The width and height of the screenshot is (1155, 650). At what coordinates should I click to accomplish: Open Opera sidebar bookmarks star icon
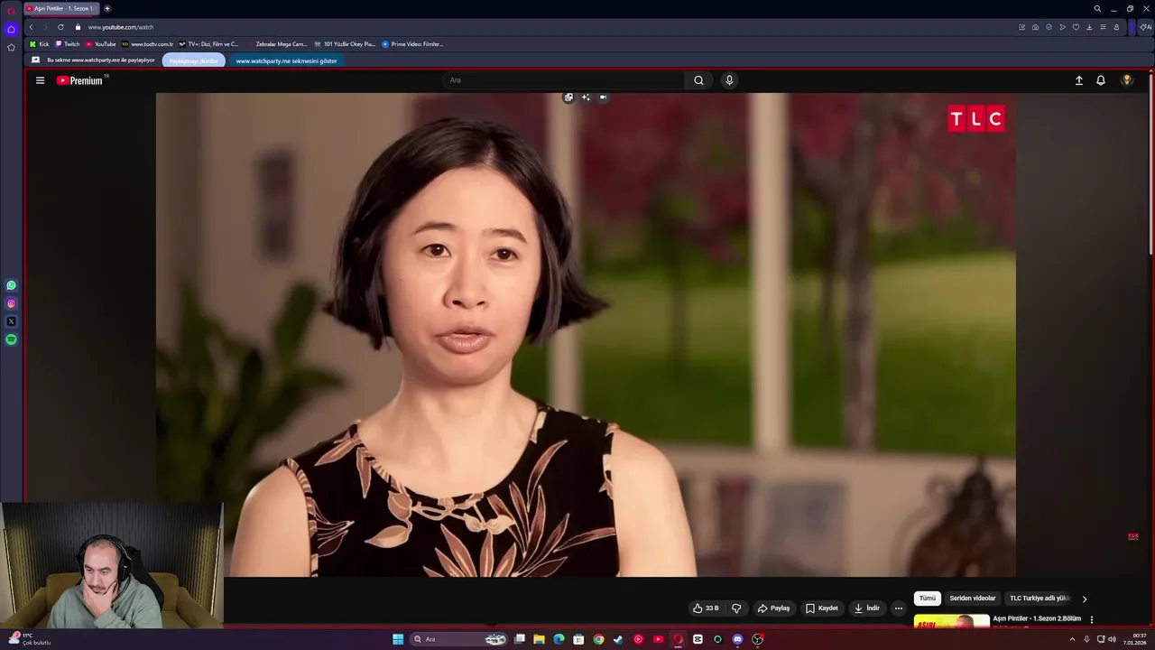pyautogui.click(x=11, y=47)
